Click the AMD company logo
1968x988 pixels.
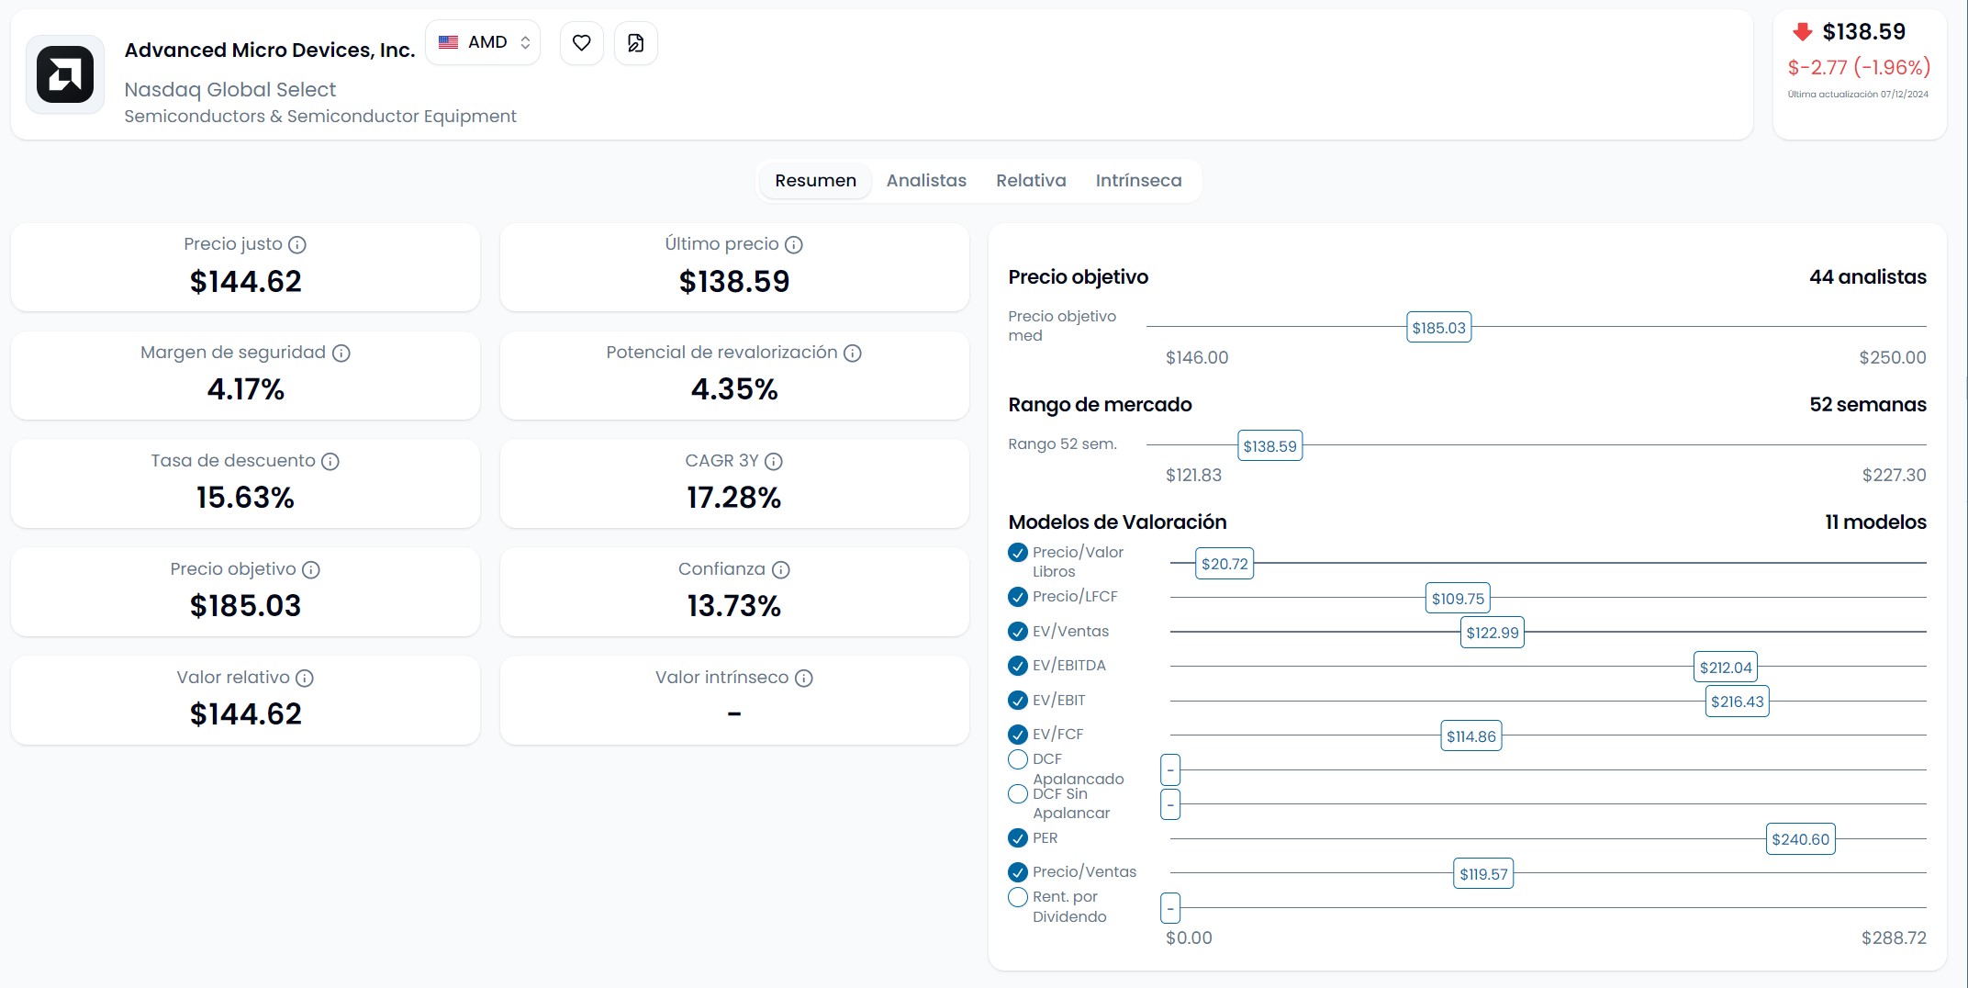pos(65,74)
